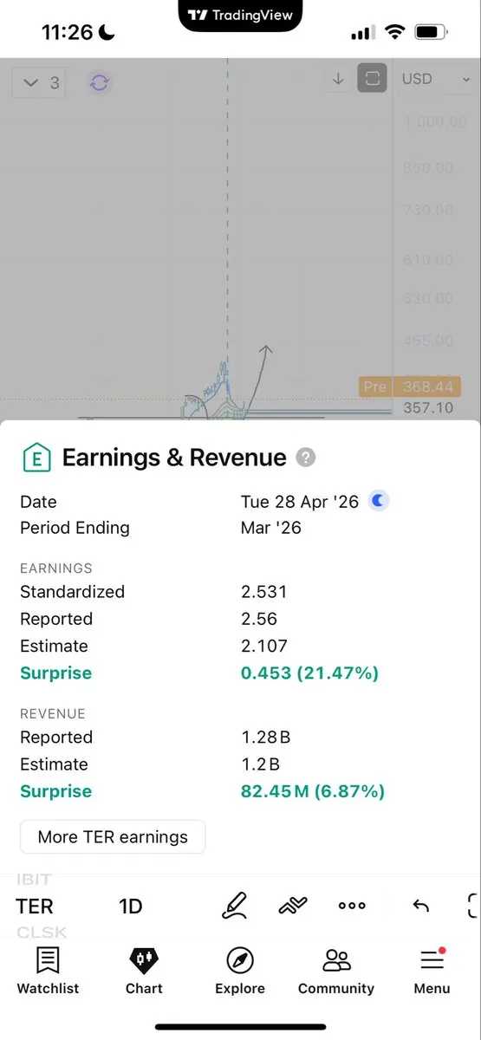The width and height of the screenshot is (481, 1040).
Task: Tap the More TER earnings button
Action: point(113,837)
